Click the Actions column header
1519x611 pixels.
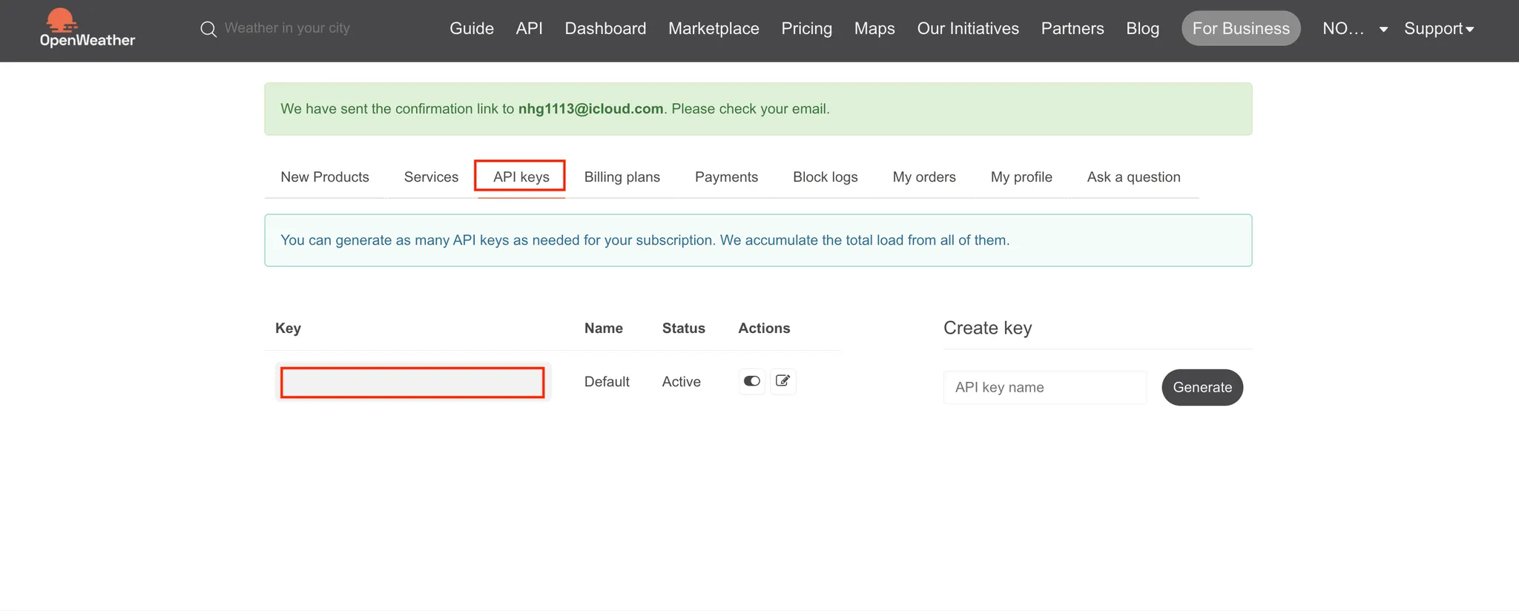tap(764, 328)
